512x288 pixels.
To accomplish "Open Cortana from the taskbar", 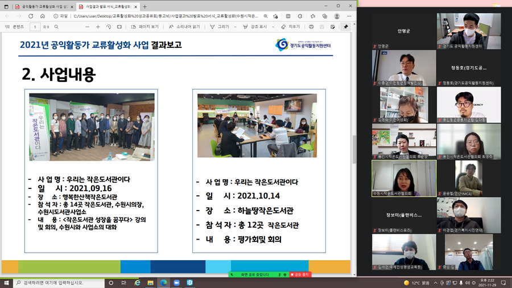I will [111, 283].
